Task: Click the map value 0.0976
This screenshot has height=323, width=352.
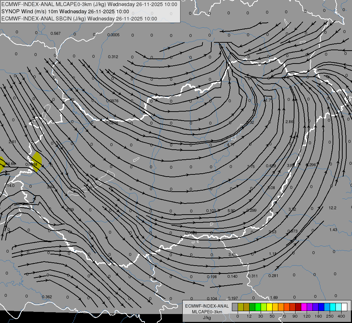Action: tap(112, 101)
